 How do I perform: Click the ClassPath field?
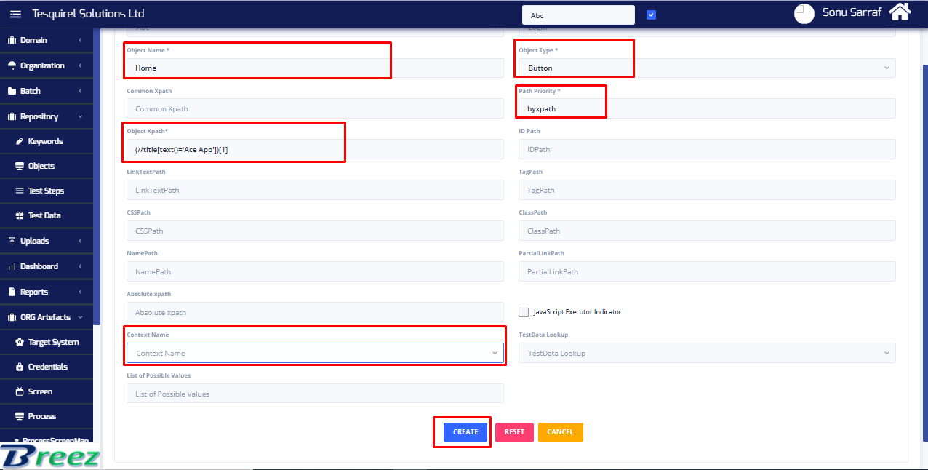(707, 231)
